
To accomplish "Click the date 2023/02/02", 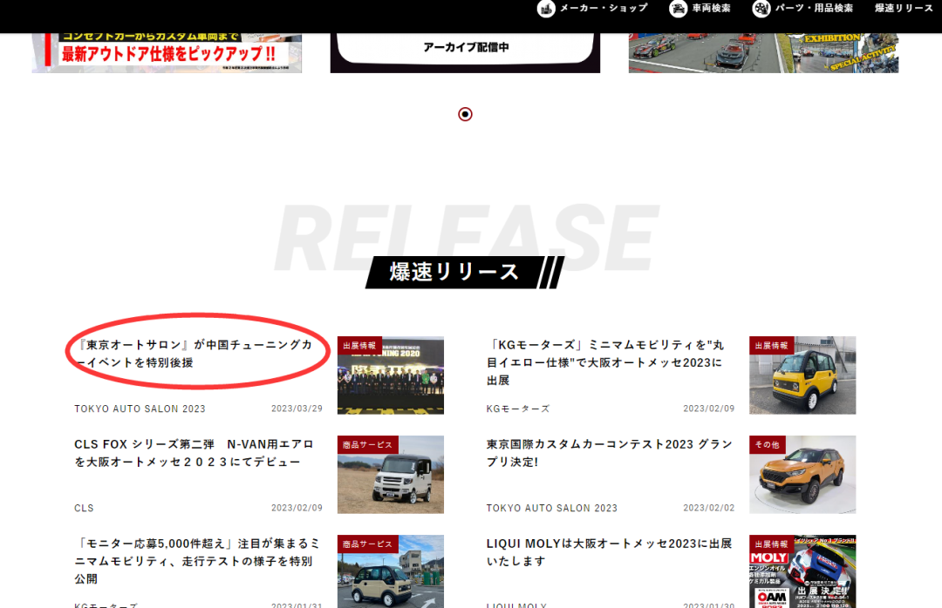I will point(709,508).
